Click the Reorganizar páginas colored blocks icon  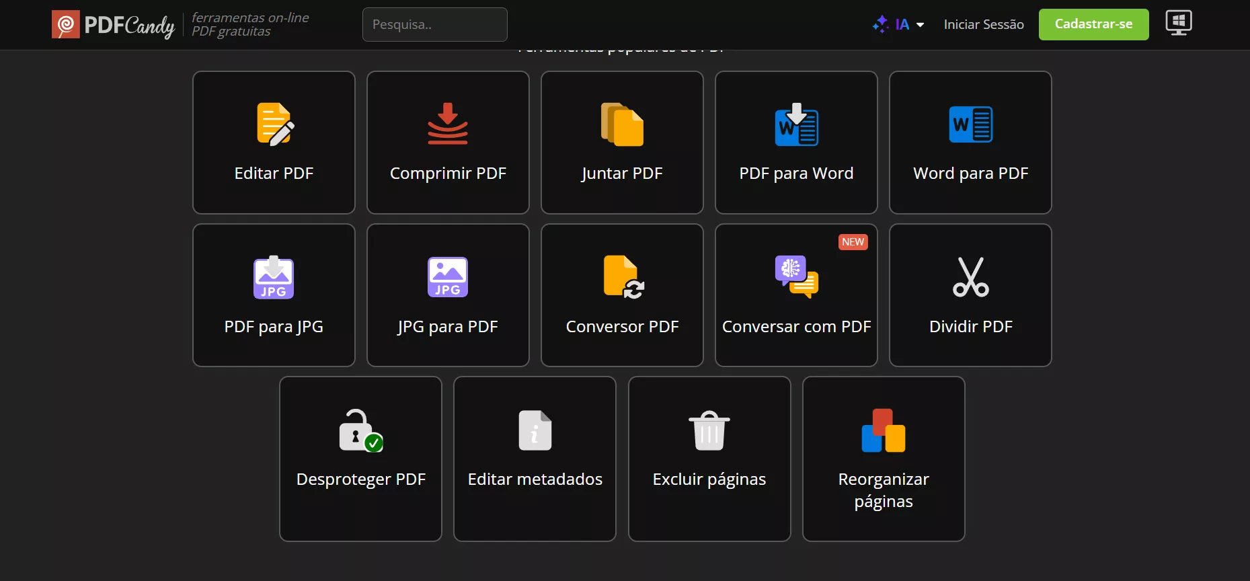coord(884,430)
